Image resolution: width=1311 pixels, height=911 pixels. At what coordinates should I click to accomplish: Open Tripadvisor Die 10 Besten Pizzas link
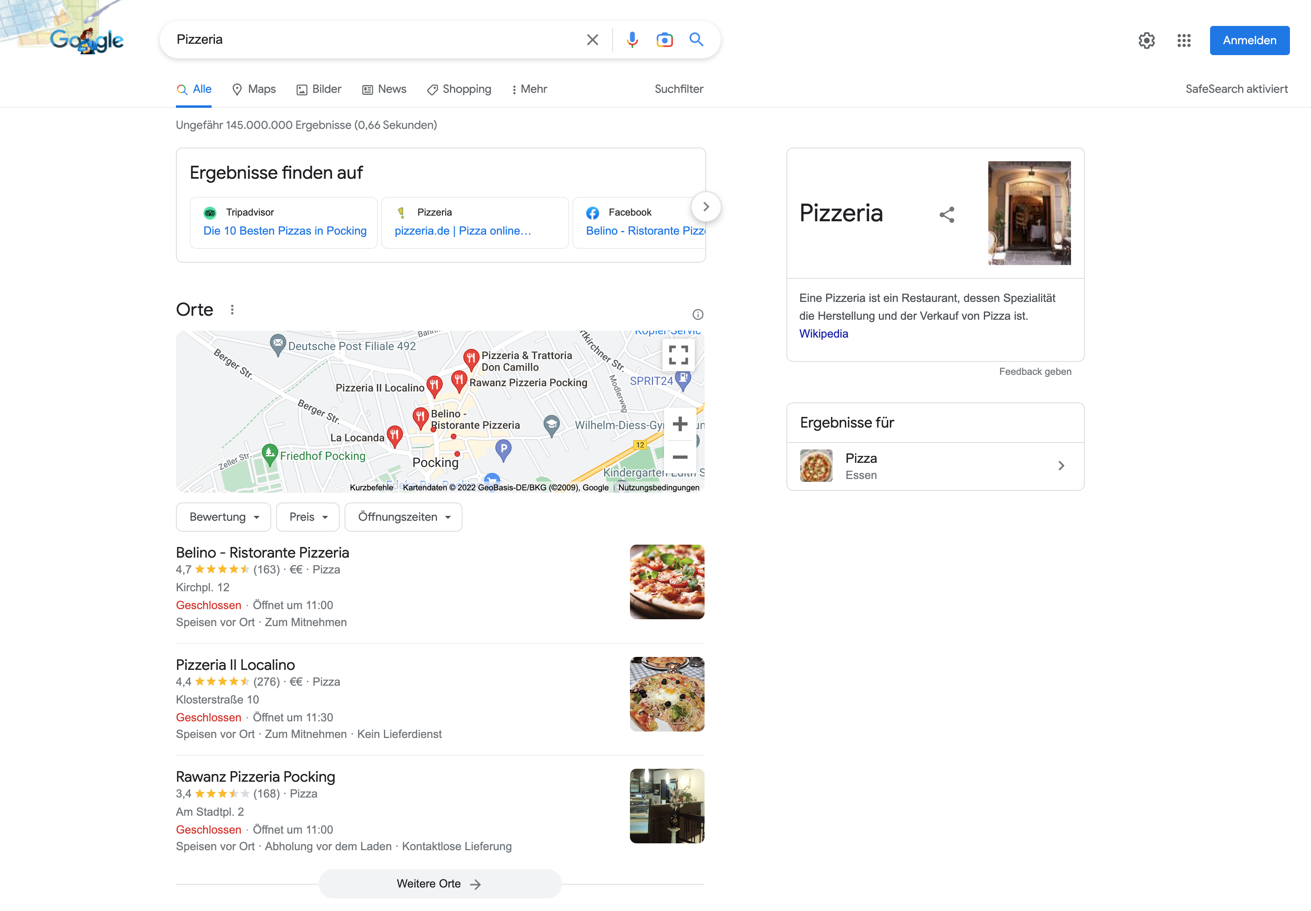point(285,231)
